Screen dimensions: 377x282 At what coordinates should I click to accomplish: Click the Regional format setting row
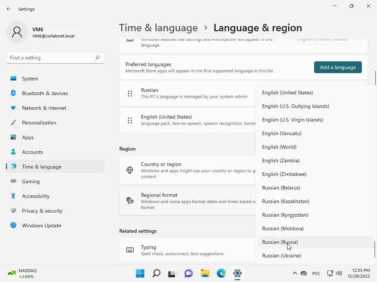[187, 201]
